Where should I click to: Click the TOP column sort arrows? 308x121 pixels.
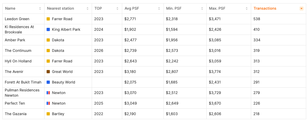pos(118,8)
